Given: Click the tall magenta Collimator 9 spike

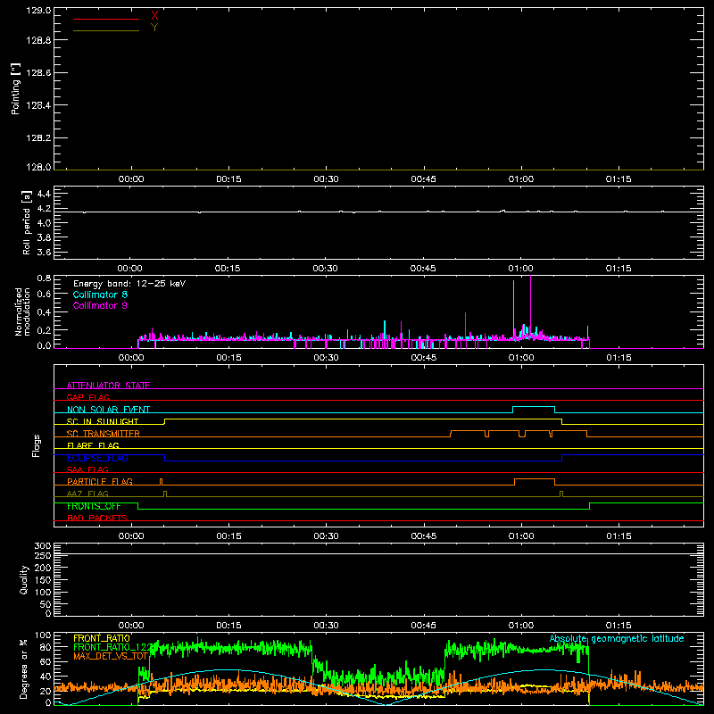Looking at the screenshot, I should click(x=530, y=305).
